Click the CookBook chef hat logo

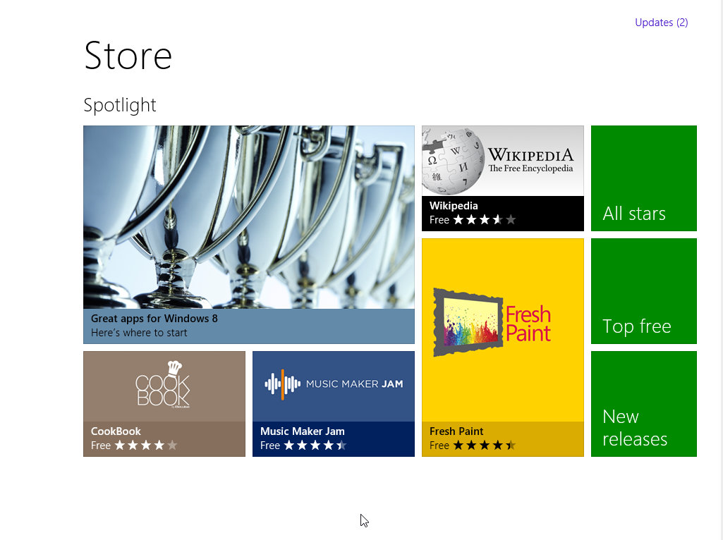coord(163,385)
